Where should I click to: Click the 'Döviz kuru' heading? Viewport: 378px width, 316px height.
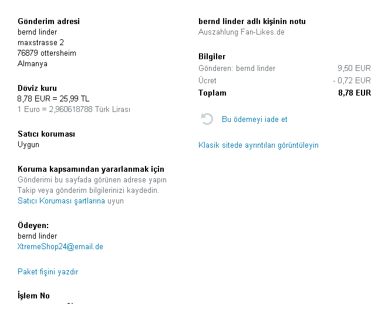[x=37, y=89]
